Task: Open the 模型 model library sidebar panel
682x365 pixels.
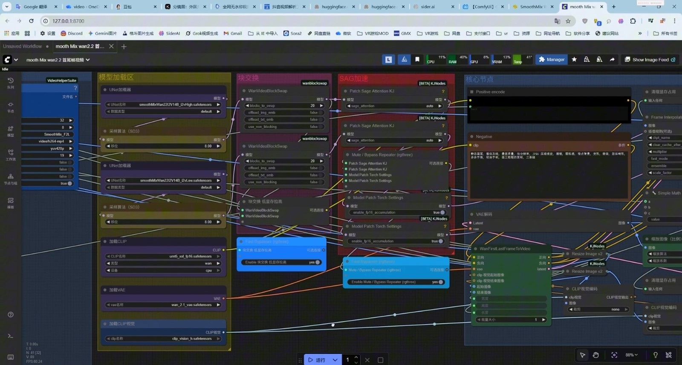Action: pos(11,131)
